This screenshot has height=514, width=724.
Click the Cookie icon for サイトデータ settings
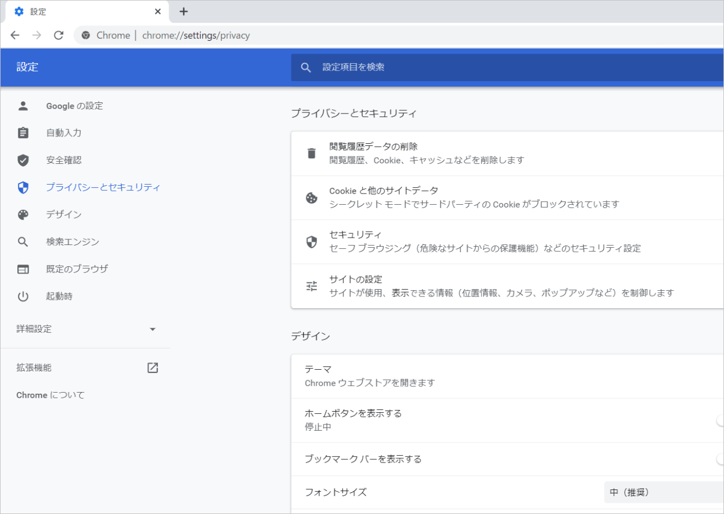(x=312, y=197)
